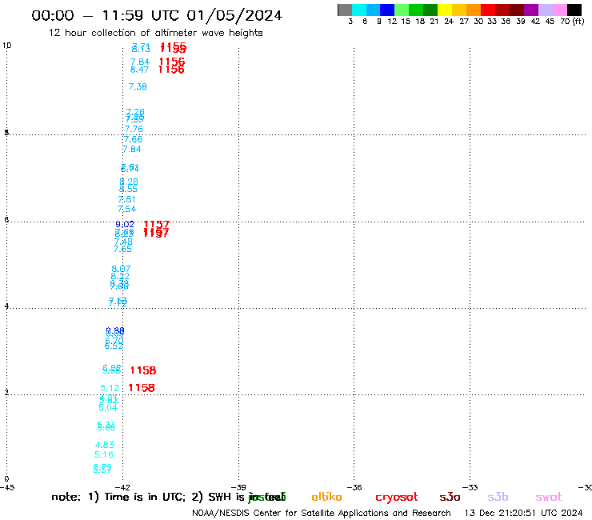
Task: Select the yellow swatch in the color scale
Action: (x=445, y=10)
